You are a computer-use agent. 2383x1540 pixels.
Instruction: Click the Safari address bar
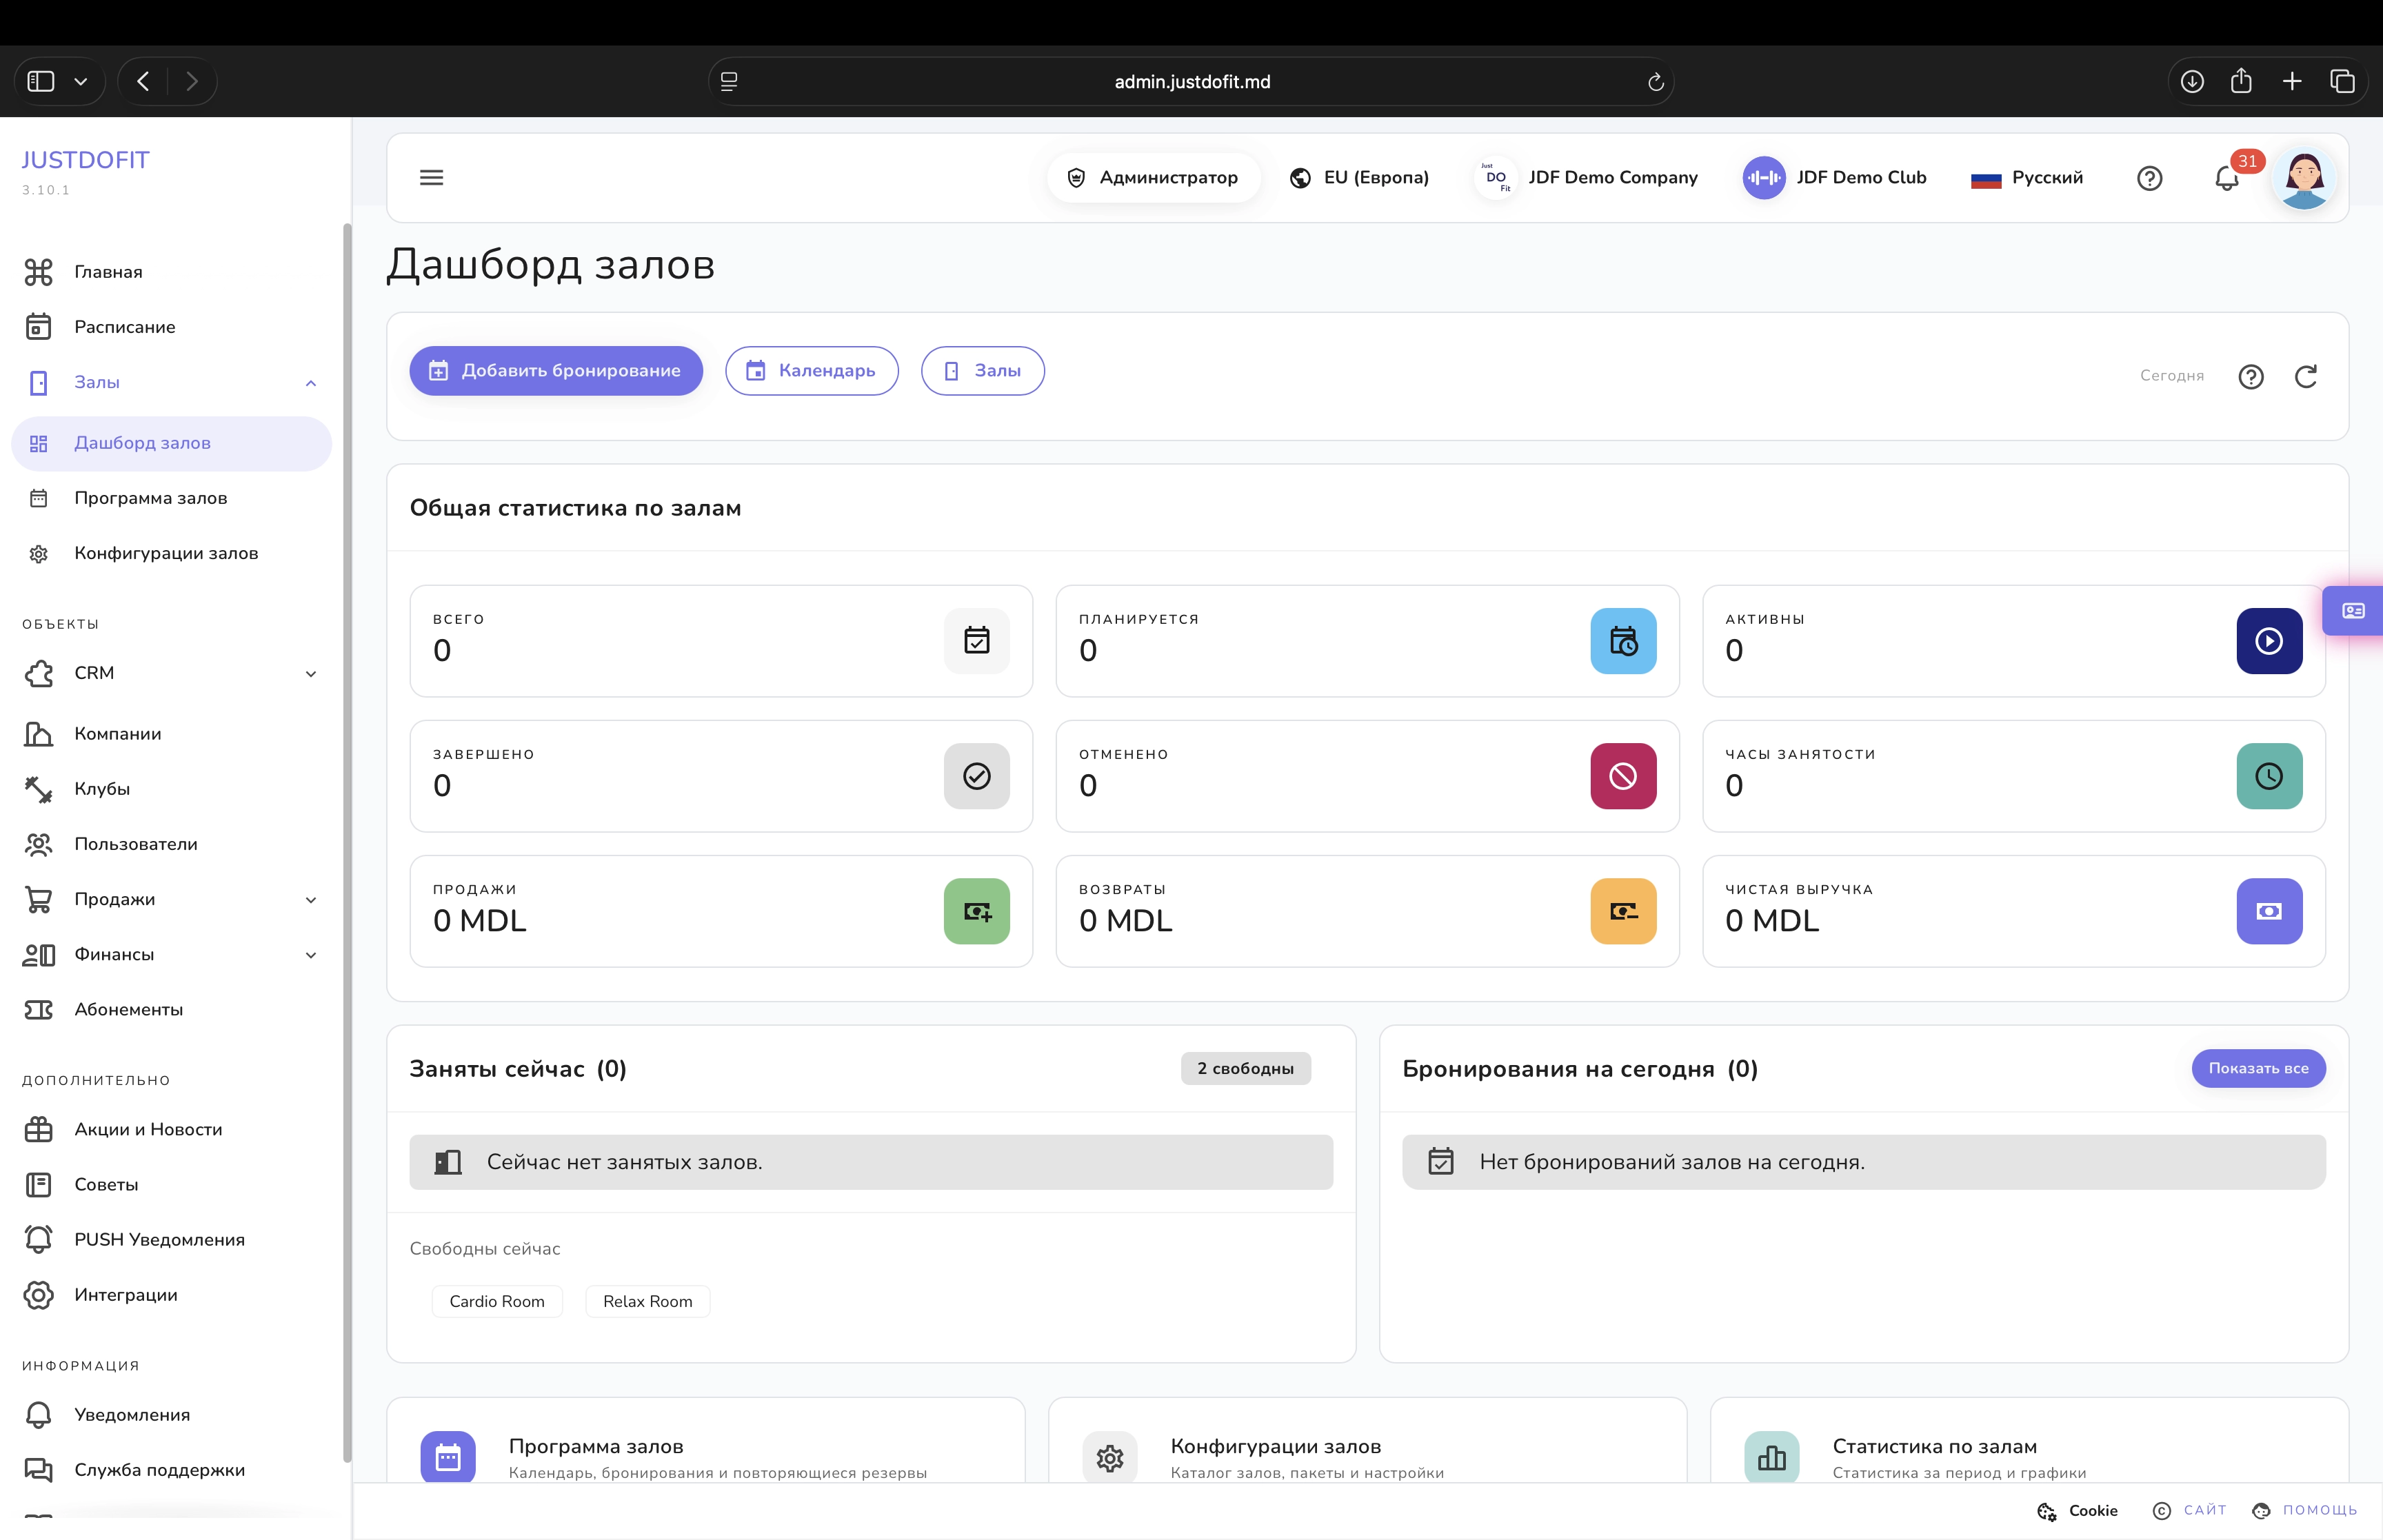click(1191, 82)
